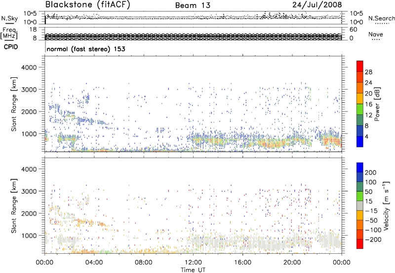Screen dimensions: 395x273
Task: Click the 'Time UT' axis title
Action: tap(193, 270)
